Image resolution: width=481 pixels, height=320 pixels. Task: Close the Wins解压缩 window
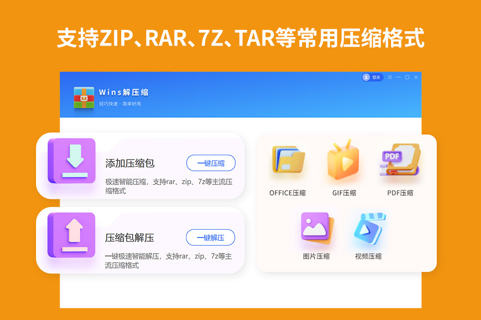416,77
